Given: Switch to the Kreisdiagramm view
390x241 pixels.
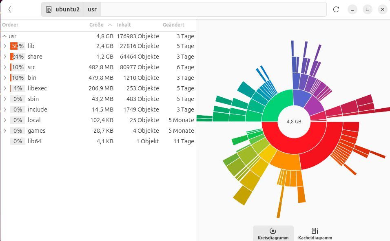Looking at the screenshot, I should (x=273, y=234).
